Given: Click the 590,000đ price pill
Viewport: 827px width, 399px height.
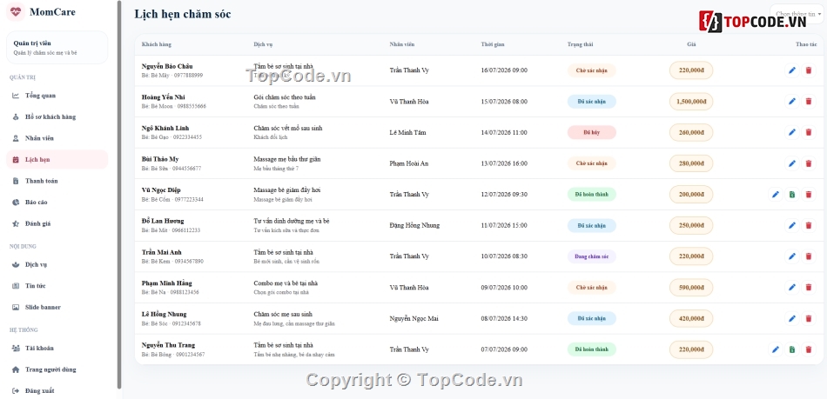Looking at the screenshot, I should pyautogui.click(x=691, y=288).
